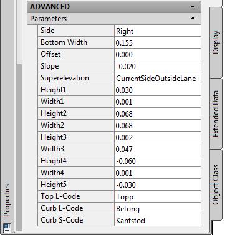Viewport: 225px width, 235px height.
Task: Switch to the Display tab
Action: pos(216,42)
